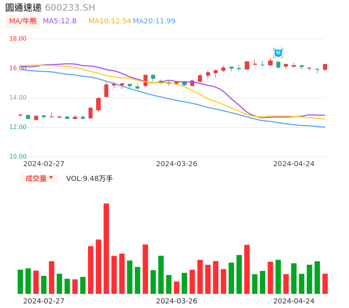Select the MA10:12.54 legend label
The width and height of the screenshot is (349, 308).
point(110,21)
